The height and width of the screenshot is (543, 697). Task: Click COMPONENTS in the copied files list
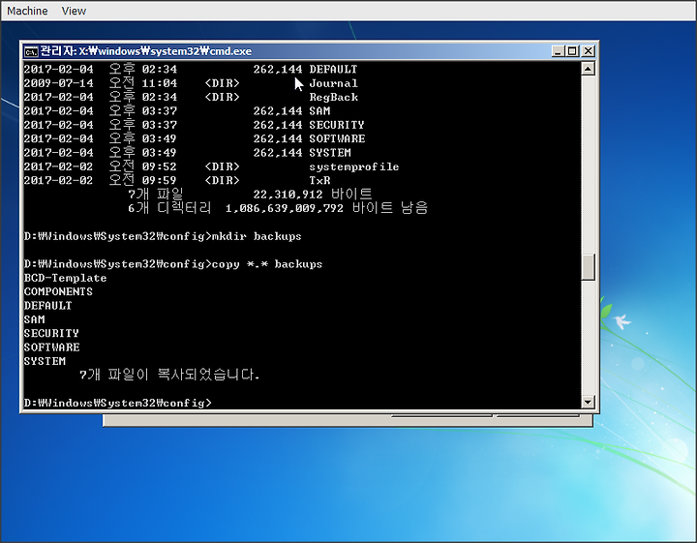click(x=58, y=292)
